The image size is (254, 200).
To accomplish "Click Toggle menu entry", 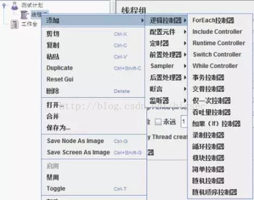I will pos(94,189).
